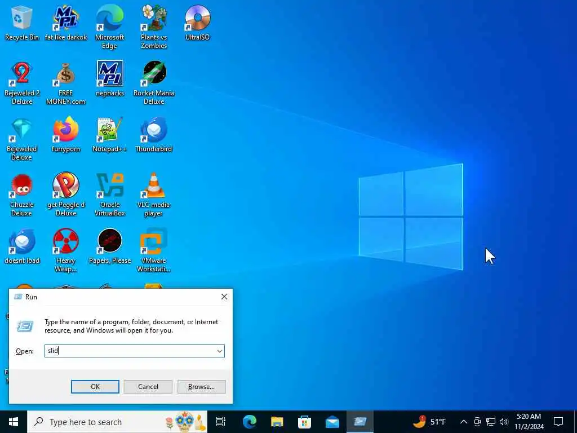This screenshot has height=433, width=577.
Task: Select the Thunderbird desktop shortcut
Action: coord(154,134)
